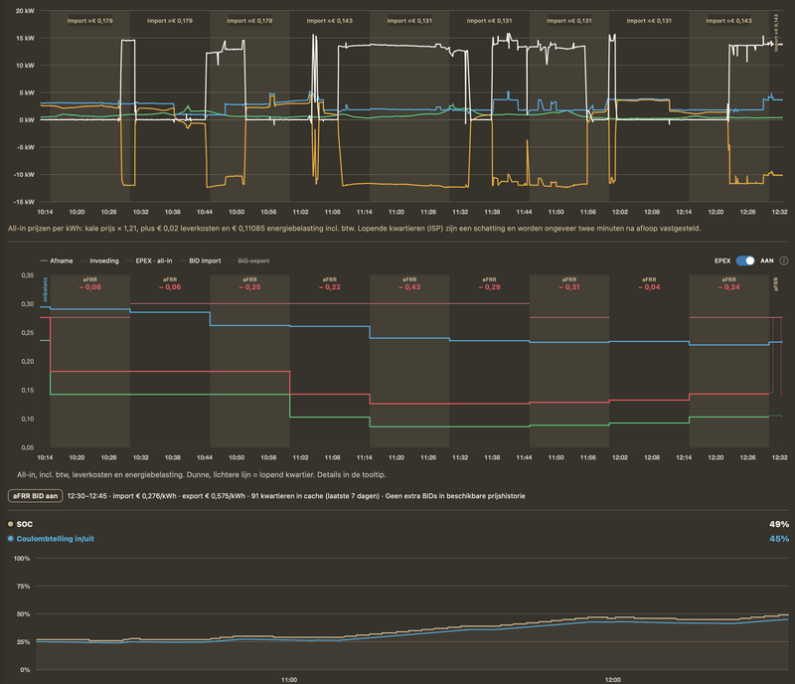Image resolution: width=795 pixels, height=684 pixels.
Task: Select the aFRR value − 0,04
Action: tap(649, 287)
